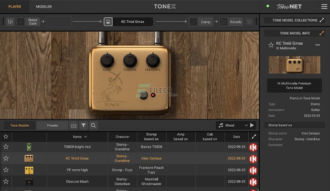The image size is (330, 191).
Task: Click the Obscure Mash black pedal thumbnail
Action: (29, 182)
